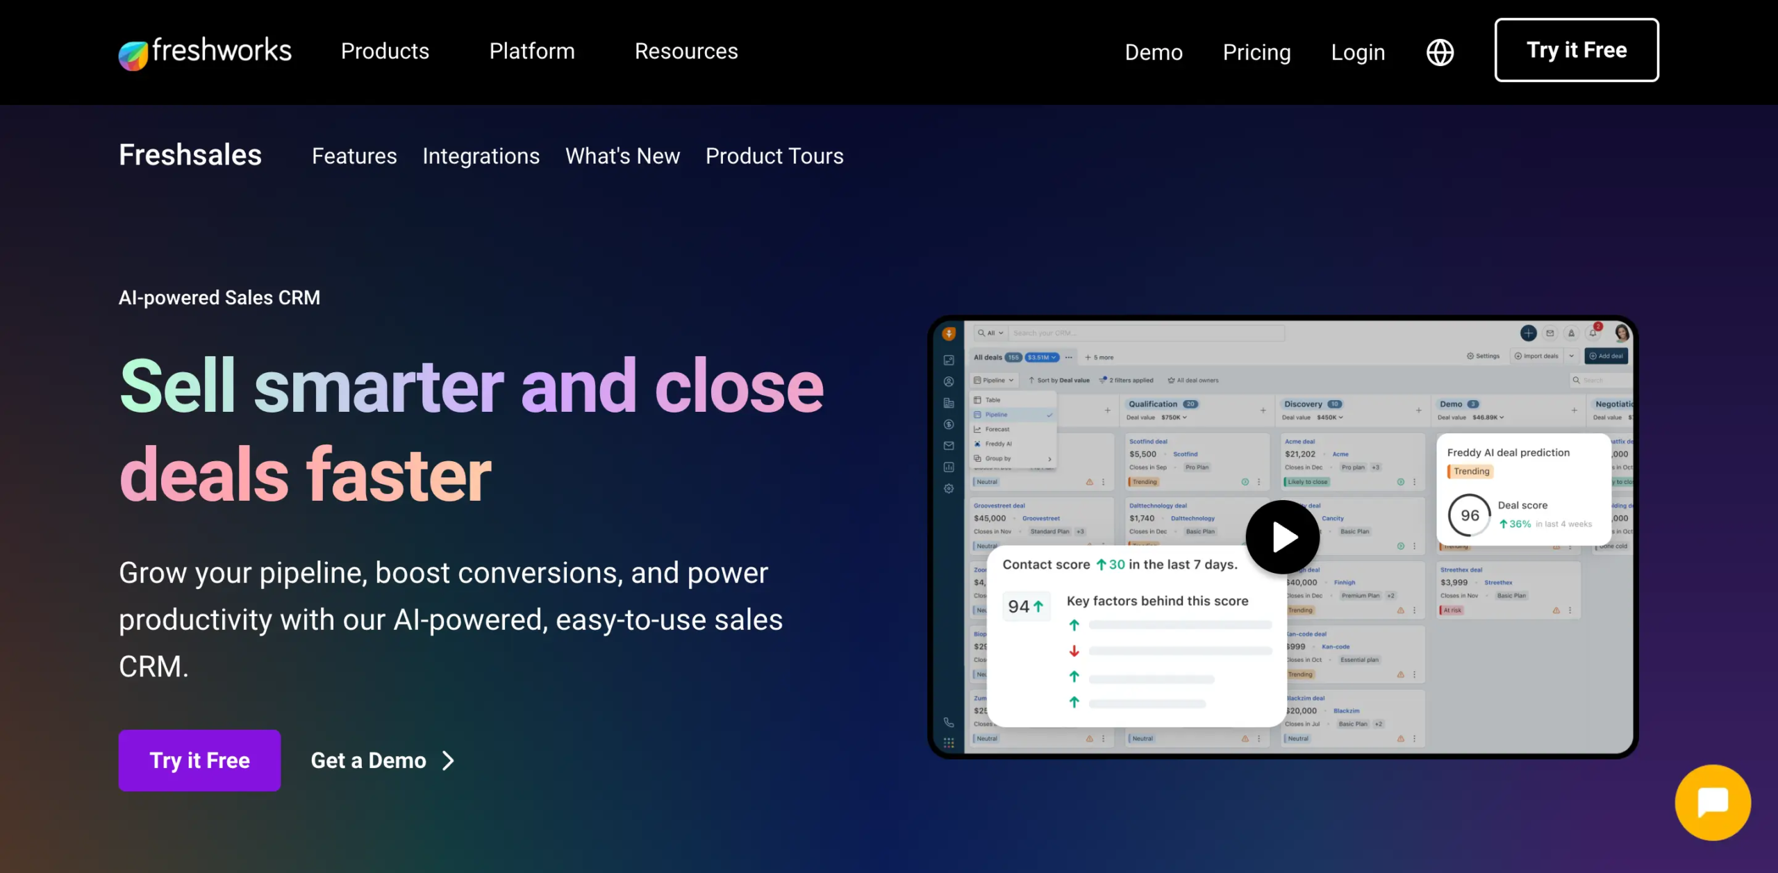Image resolution: width=1778 pixels, height=873 pixels.
Task: Click the notification bell with red badge in CRM preview
Action: [1594, 332]
